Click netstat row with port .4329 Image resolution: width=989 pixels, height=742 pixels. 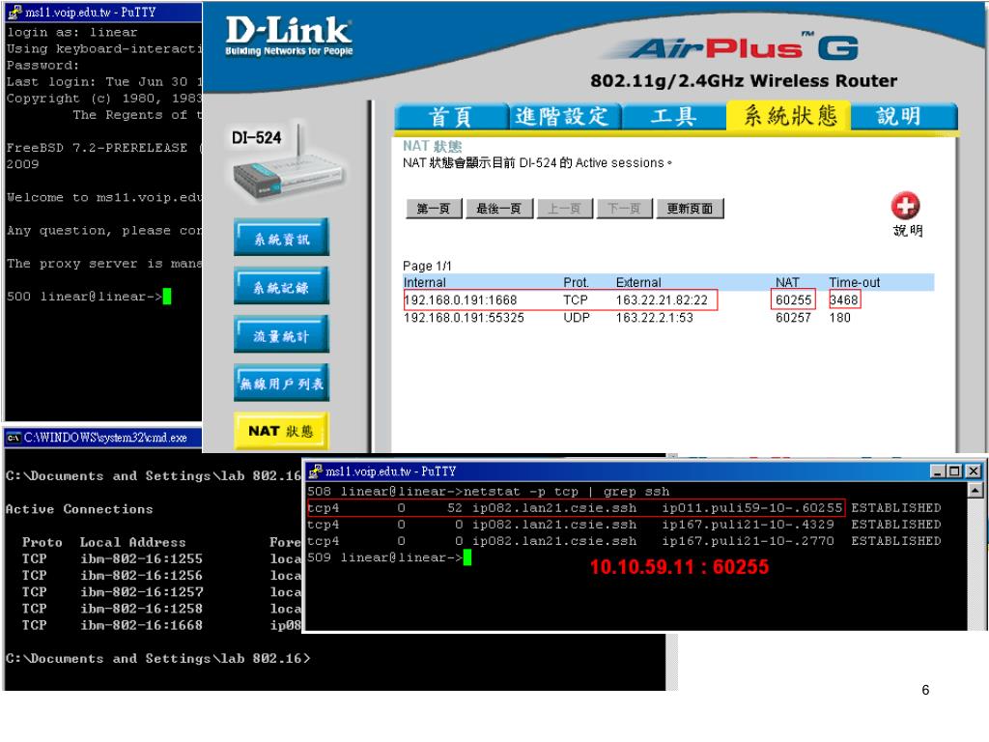coord(624,525)
